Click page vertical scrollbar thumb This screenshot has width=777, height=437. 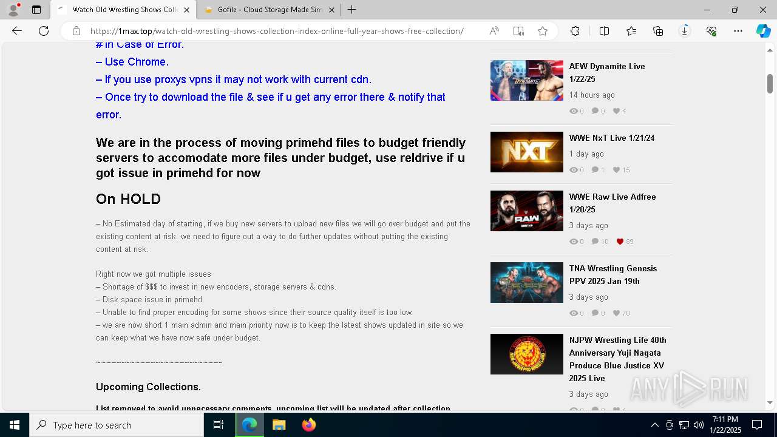[770, 83]
